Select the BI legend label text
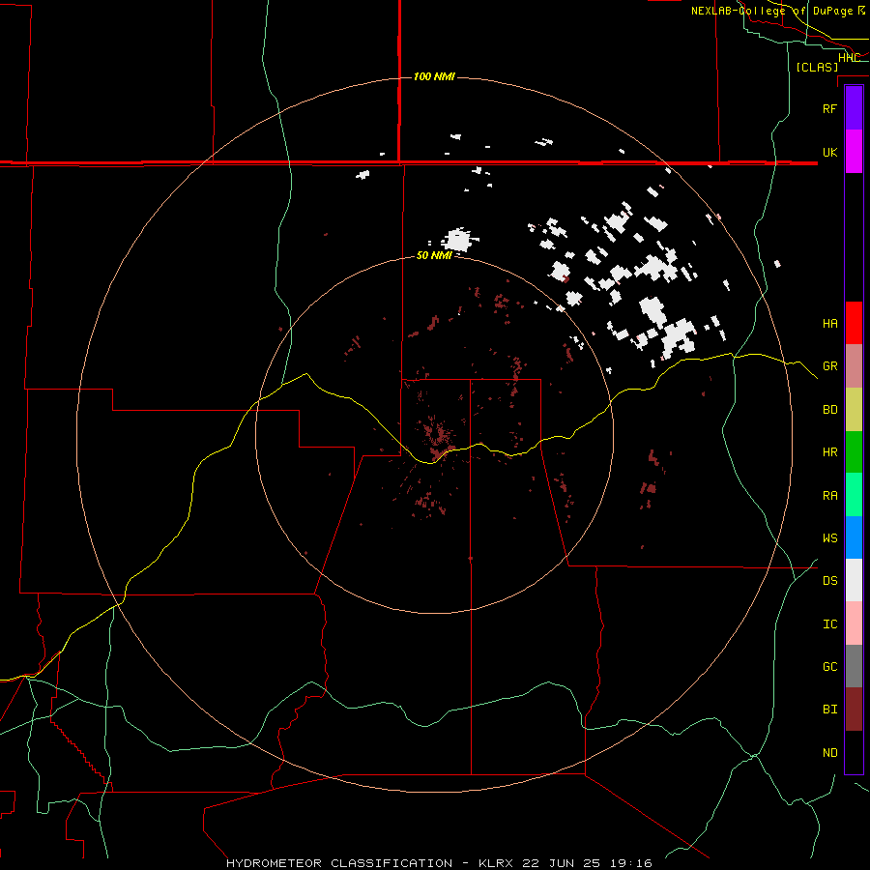 [x=829, y=710]
